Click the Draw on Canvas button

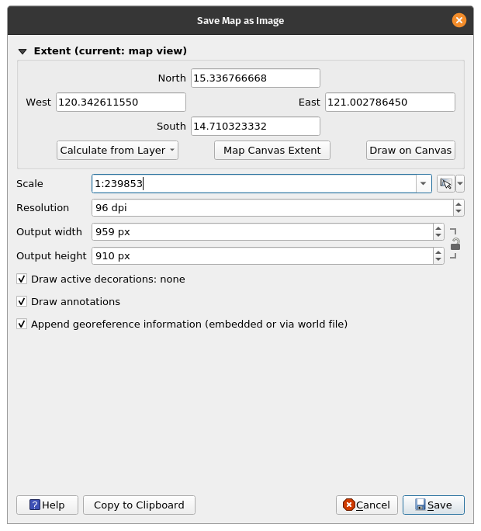pos(410,151)
